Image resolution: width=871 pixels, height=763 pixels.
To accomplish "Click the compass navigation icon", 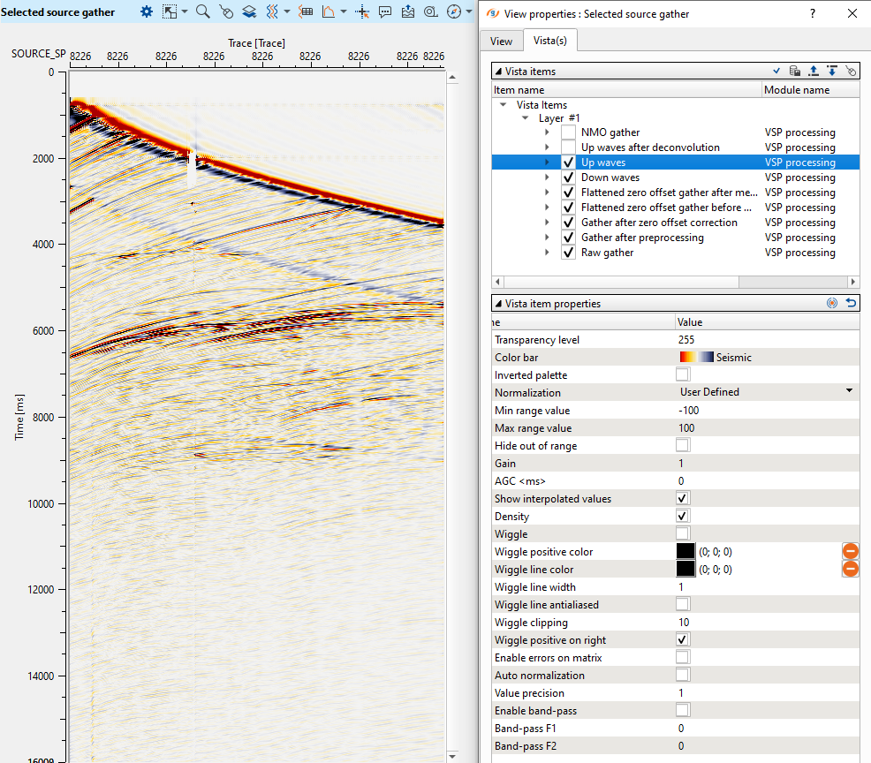I will tap(454, 11).
